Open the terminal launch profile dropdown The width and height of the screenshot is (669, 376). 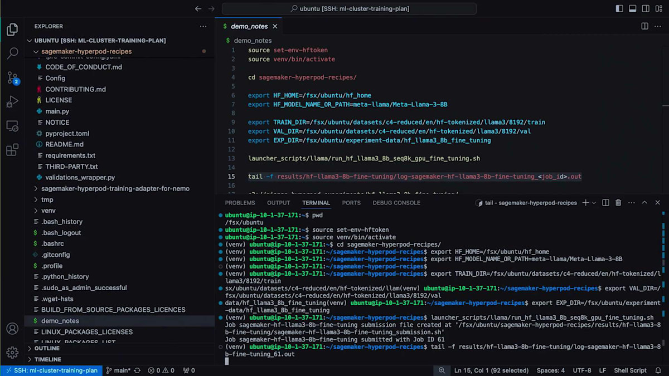(x=594, y=203)
